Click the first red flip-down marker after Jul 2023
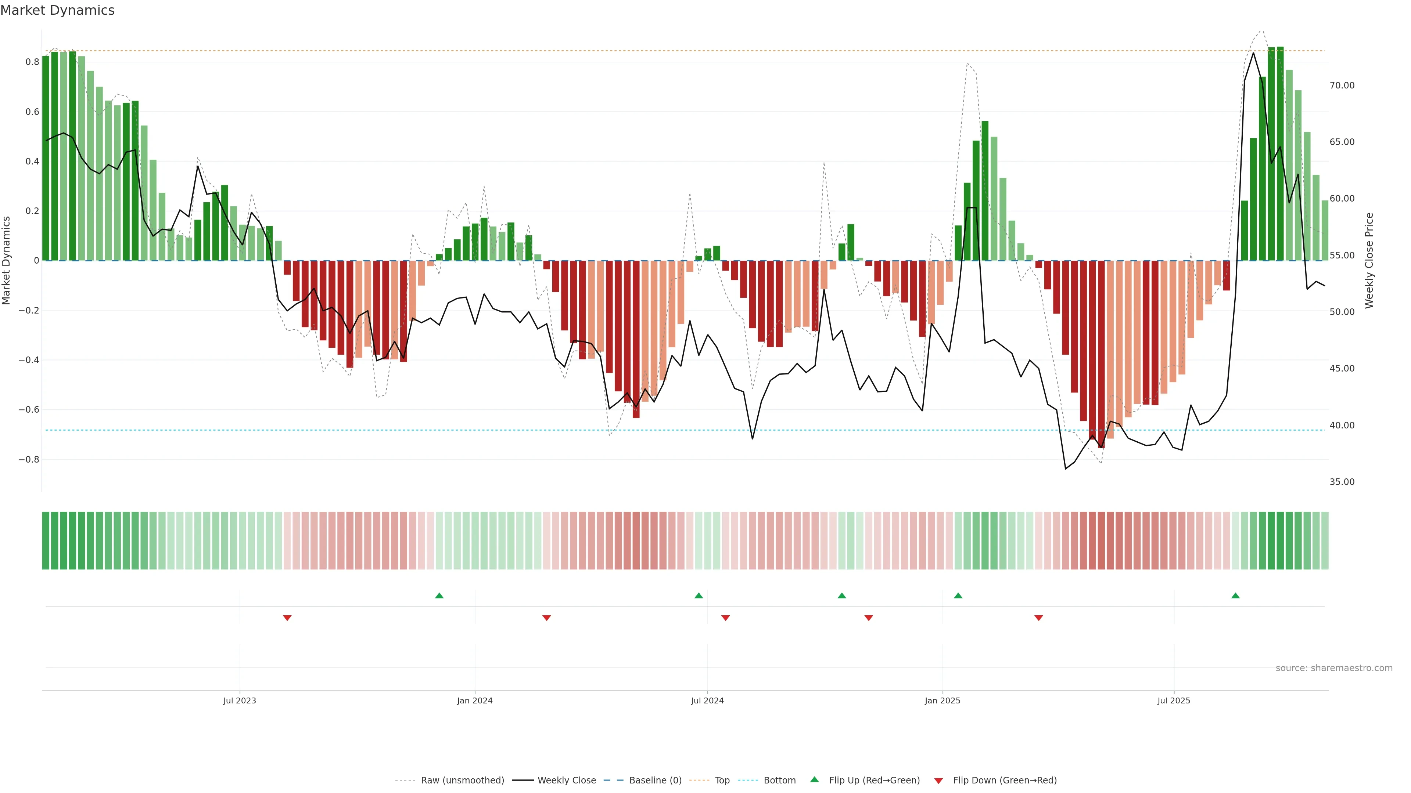1411x793 pixels. [287, 618]
